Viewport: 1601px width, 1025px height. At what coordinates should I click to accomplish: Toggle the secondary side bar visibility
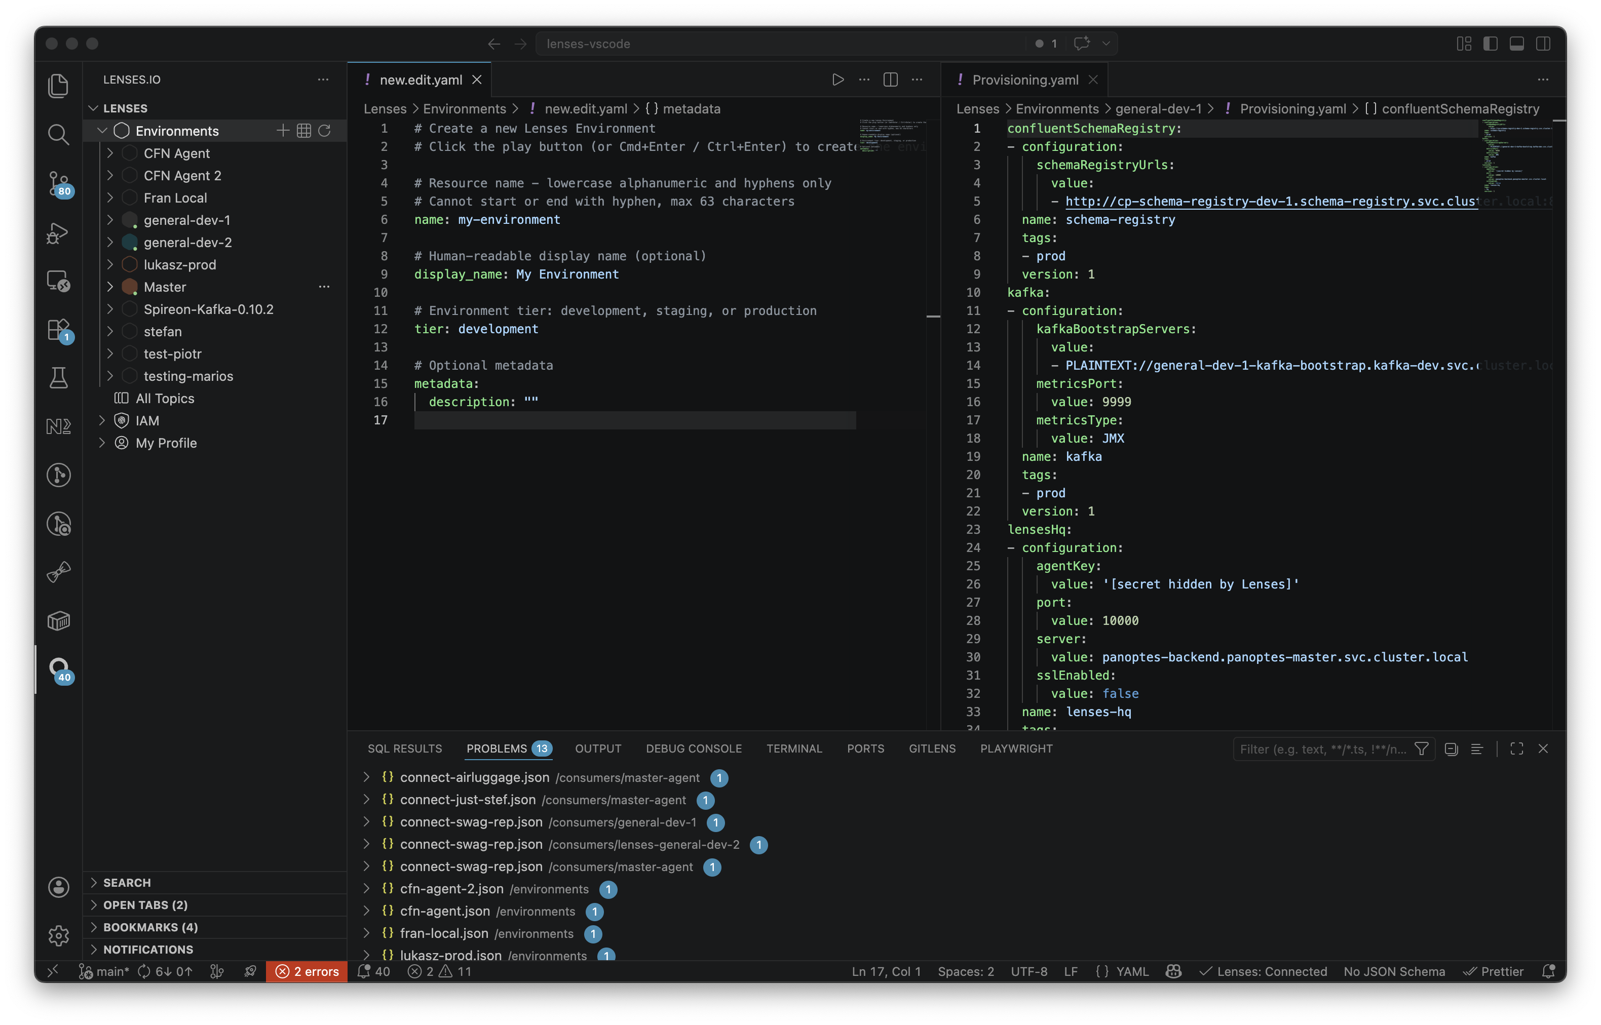(1543, 43)
